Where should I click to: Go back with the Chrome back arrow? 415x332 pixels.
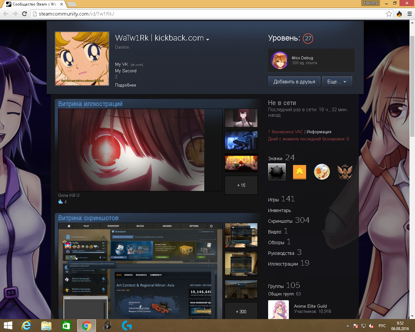[6, 14]
